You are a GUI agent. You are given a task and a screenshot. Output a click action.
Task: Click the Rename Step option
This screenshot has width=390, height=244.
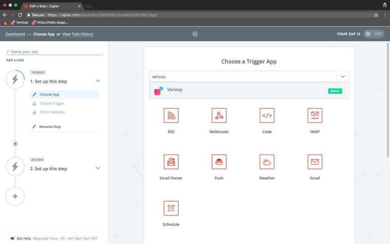click(50, 127)
